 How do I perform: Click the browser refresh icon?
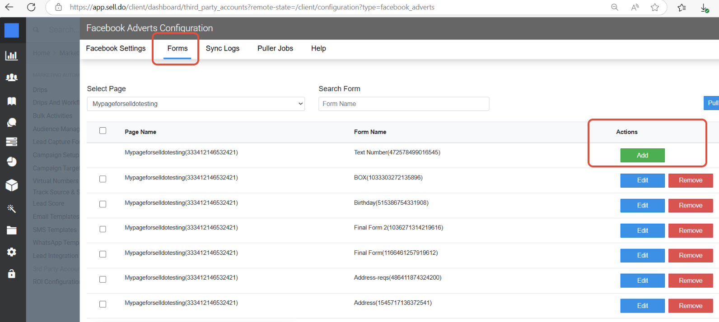click(x=31, y=7)
